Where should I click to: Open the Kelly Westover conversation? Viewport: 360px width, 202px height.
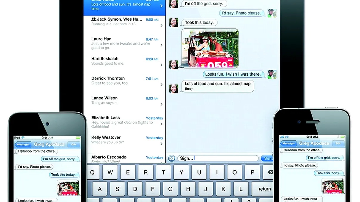click(124, 140)
